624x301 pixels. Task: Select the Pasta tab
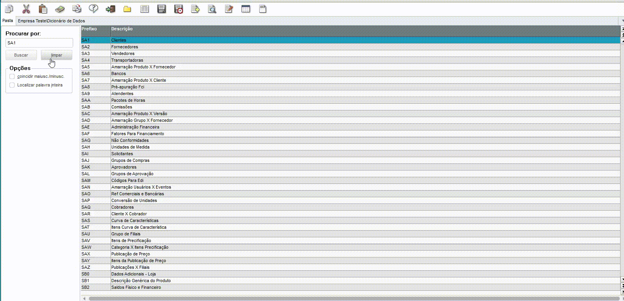point(8,20)
